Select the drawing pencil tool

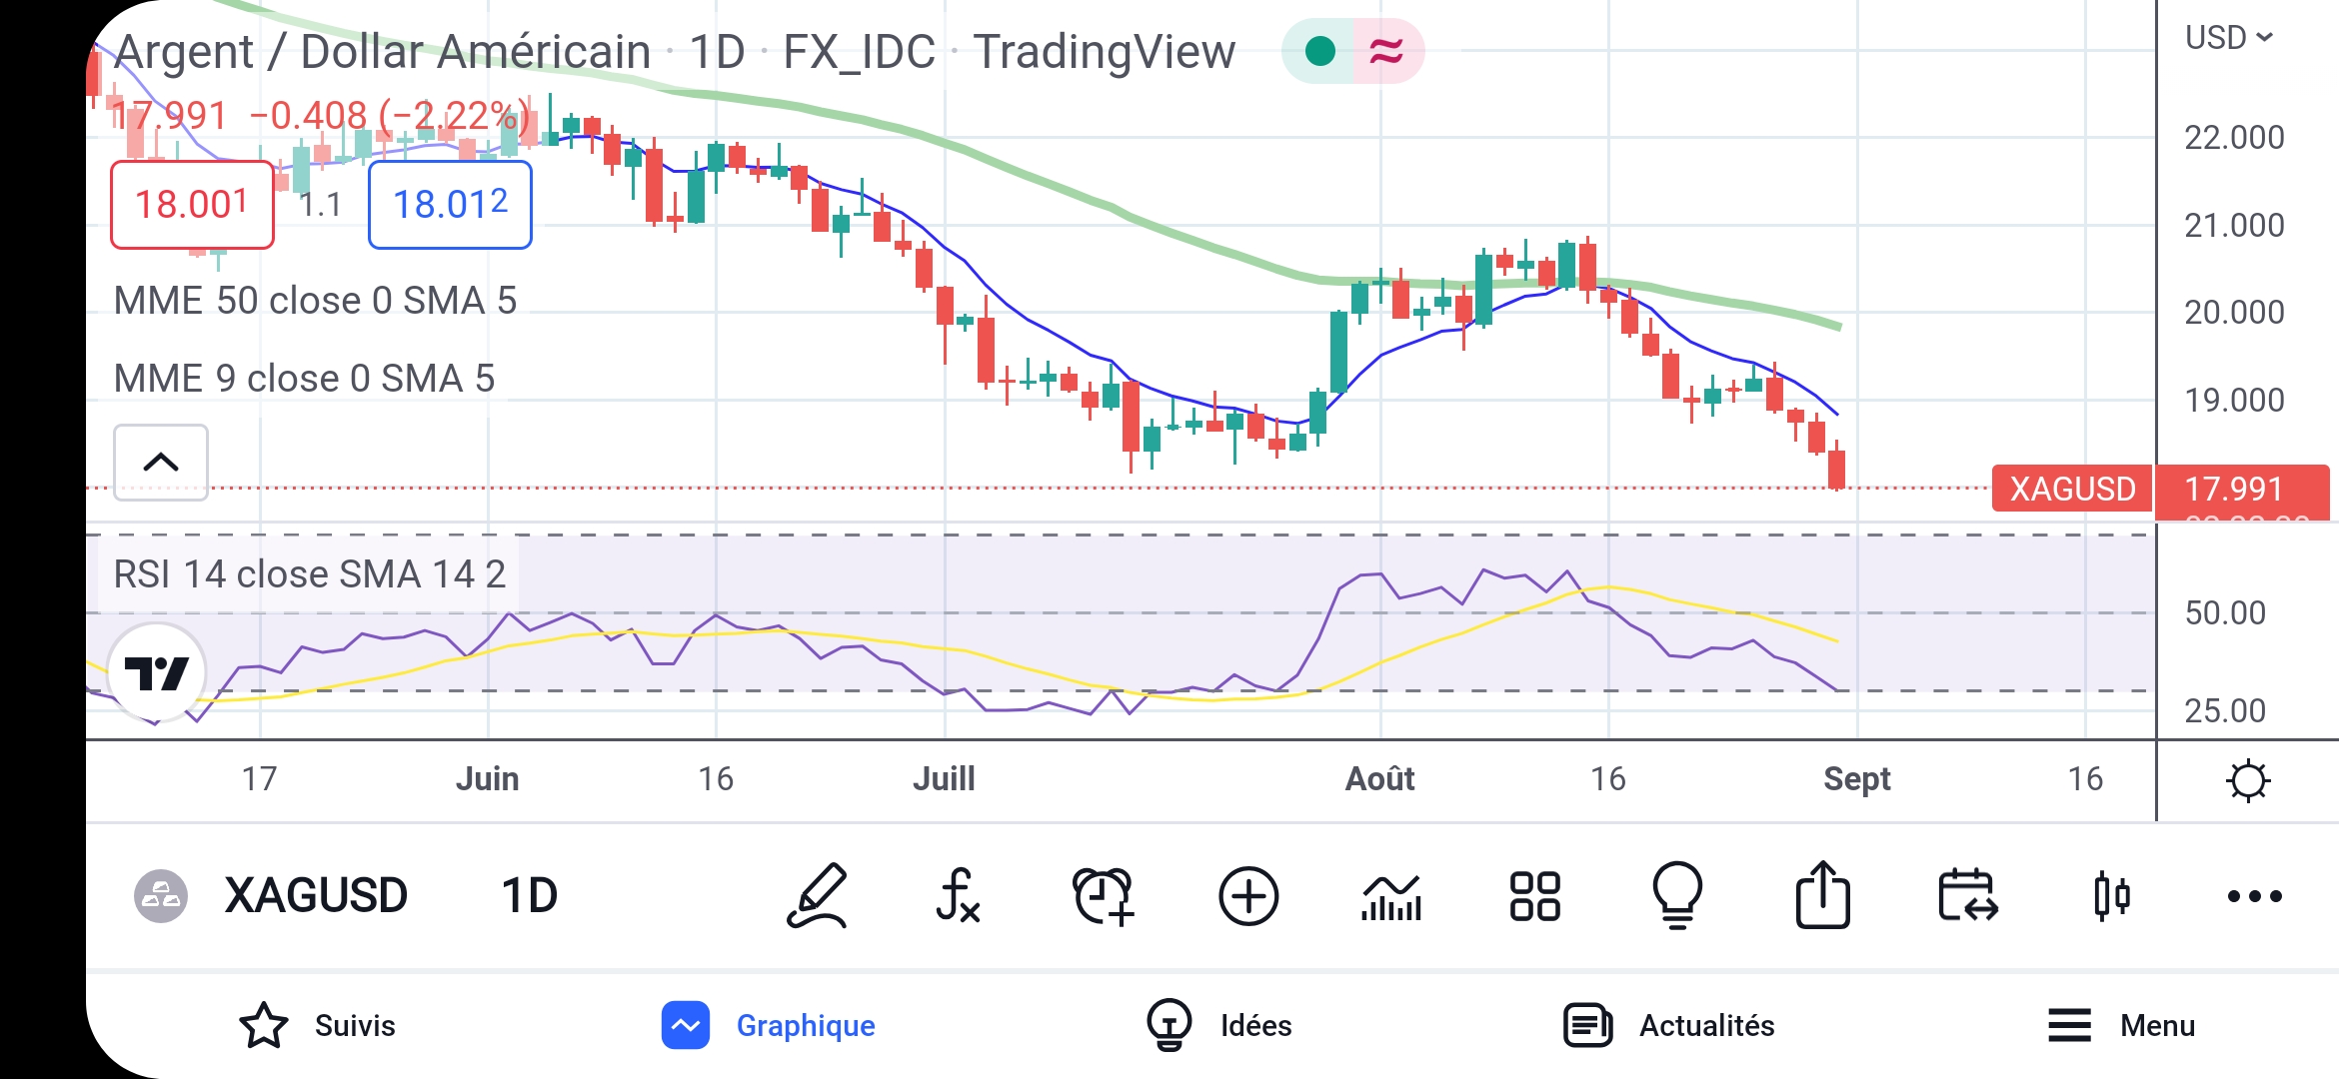point(818,895)
